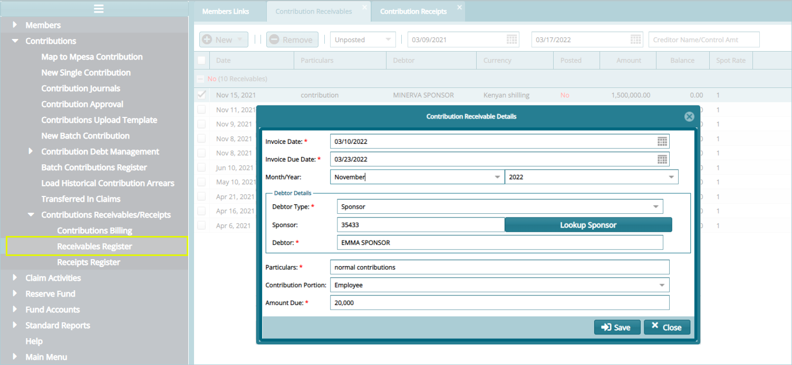The height and width of the screenshot is (365, 792).
Task: Open the Invoice Due Date calendar picker
Action: [663, 159]
